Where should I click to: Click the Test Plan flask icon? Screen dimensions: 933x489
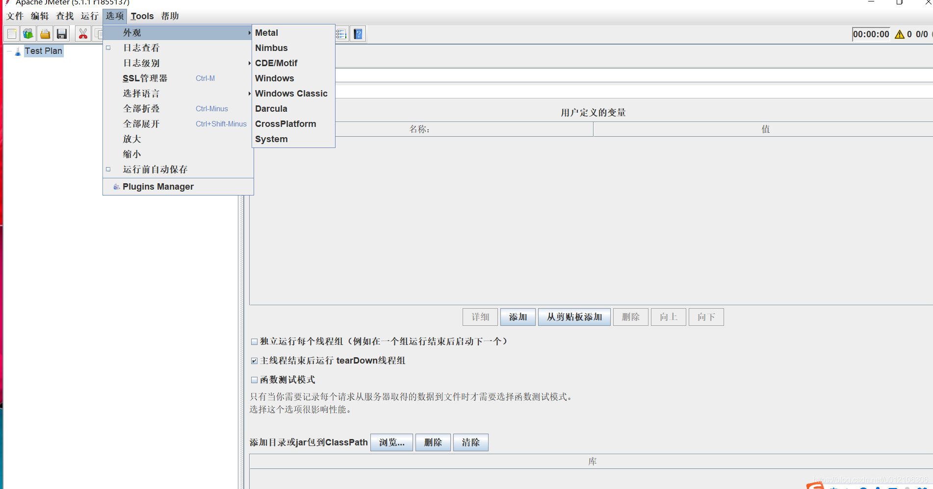tap(18, 51)
